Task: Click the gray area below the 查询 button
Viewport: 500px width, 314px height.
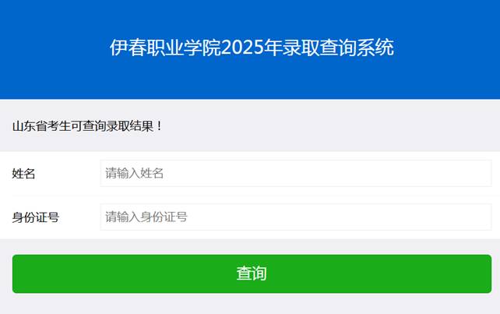Action: click(x=251, y=305)
